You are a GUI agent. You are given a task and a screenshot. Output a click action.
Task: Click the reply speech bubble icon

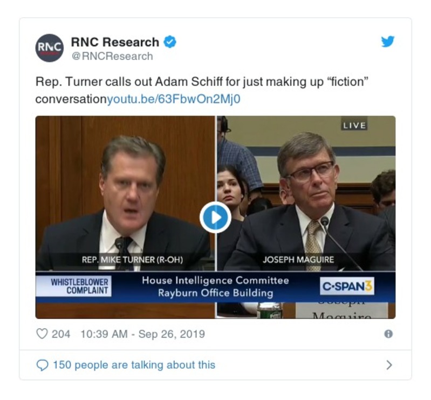[x=42, y=365]
